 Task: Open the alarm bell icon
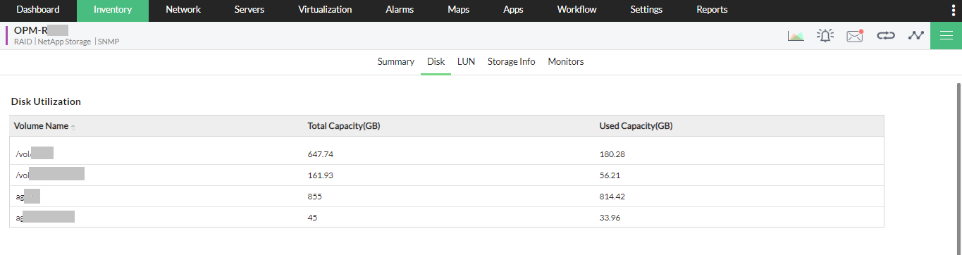click(x=825, y=36)
